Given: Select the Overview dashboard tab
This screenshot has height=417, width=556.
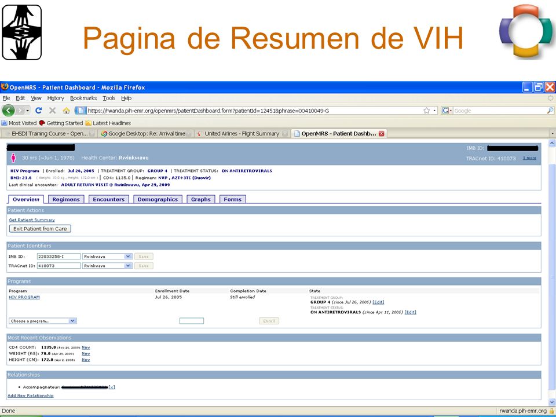Looking at the screenshot, I should [x=26, y=199].
